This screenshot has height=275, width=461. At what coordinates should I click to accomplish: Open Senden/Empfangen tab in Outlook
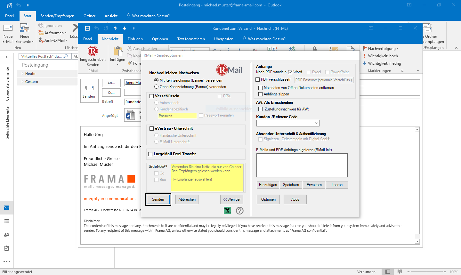[x=57, y=16]
